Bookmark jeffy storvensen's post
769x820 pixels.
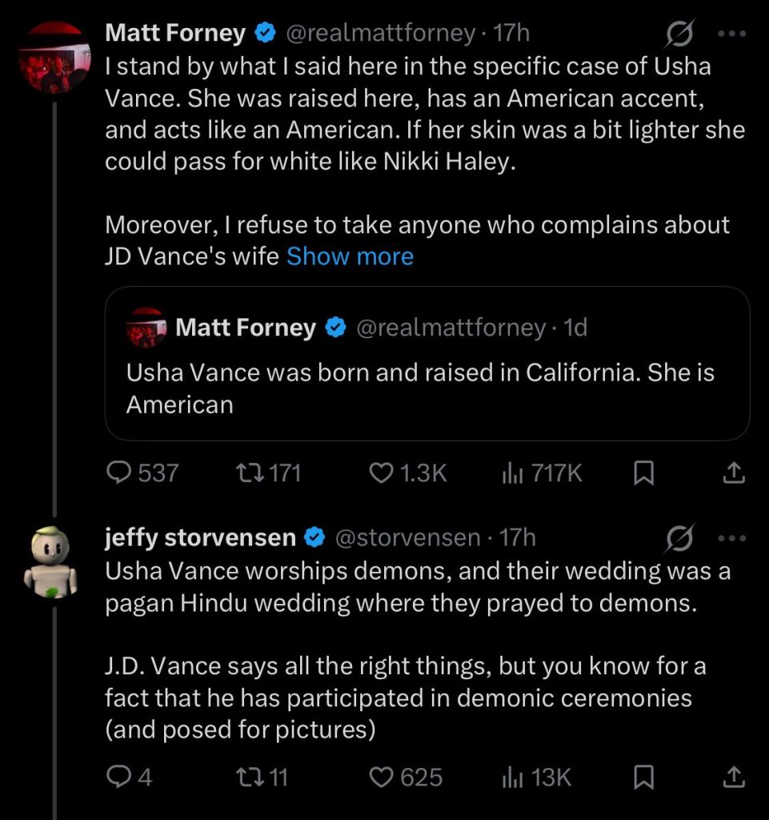click(x=643, y=777)
